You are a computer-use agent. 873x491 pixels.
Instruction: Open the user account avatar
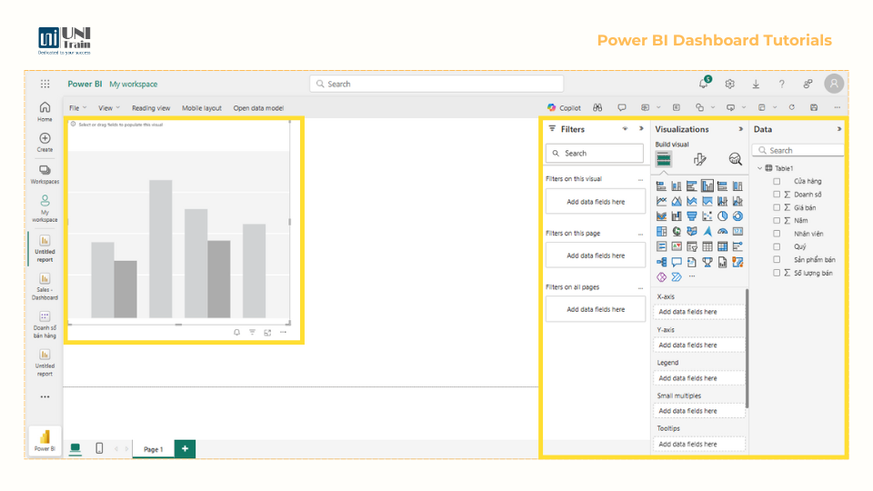point(834,84)
